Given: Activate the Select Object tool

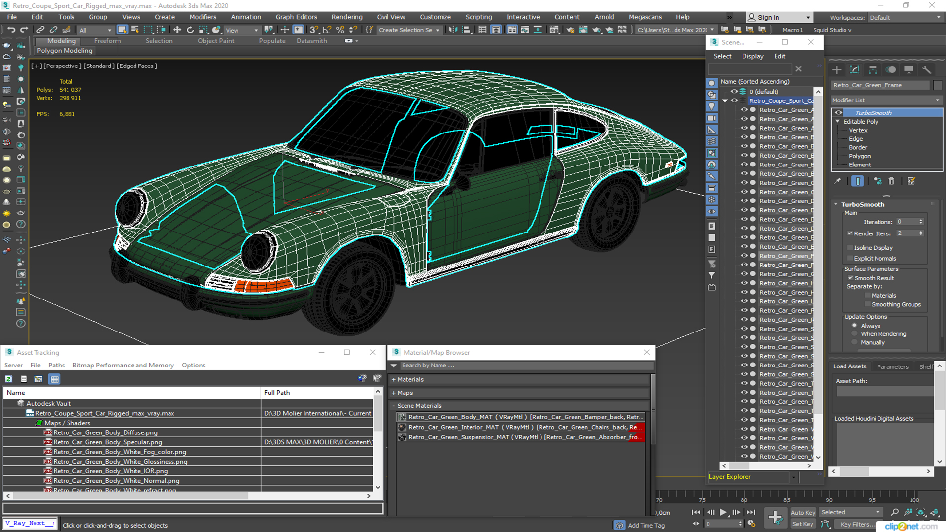Looking at the screenshot, I should [122, 30].
